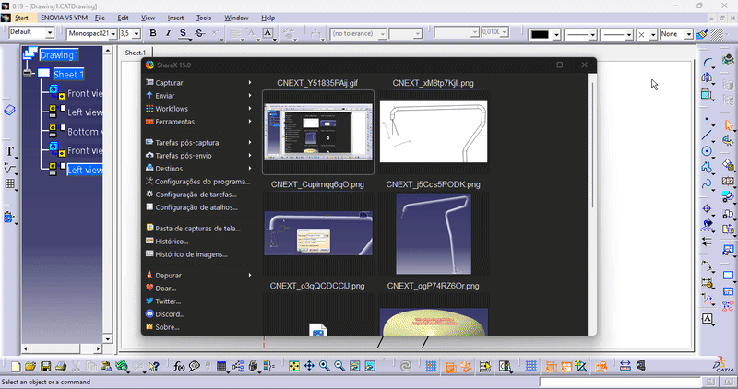Select highlighted Left view tree item

[x=85, y=170]
